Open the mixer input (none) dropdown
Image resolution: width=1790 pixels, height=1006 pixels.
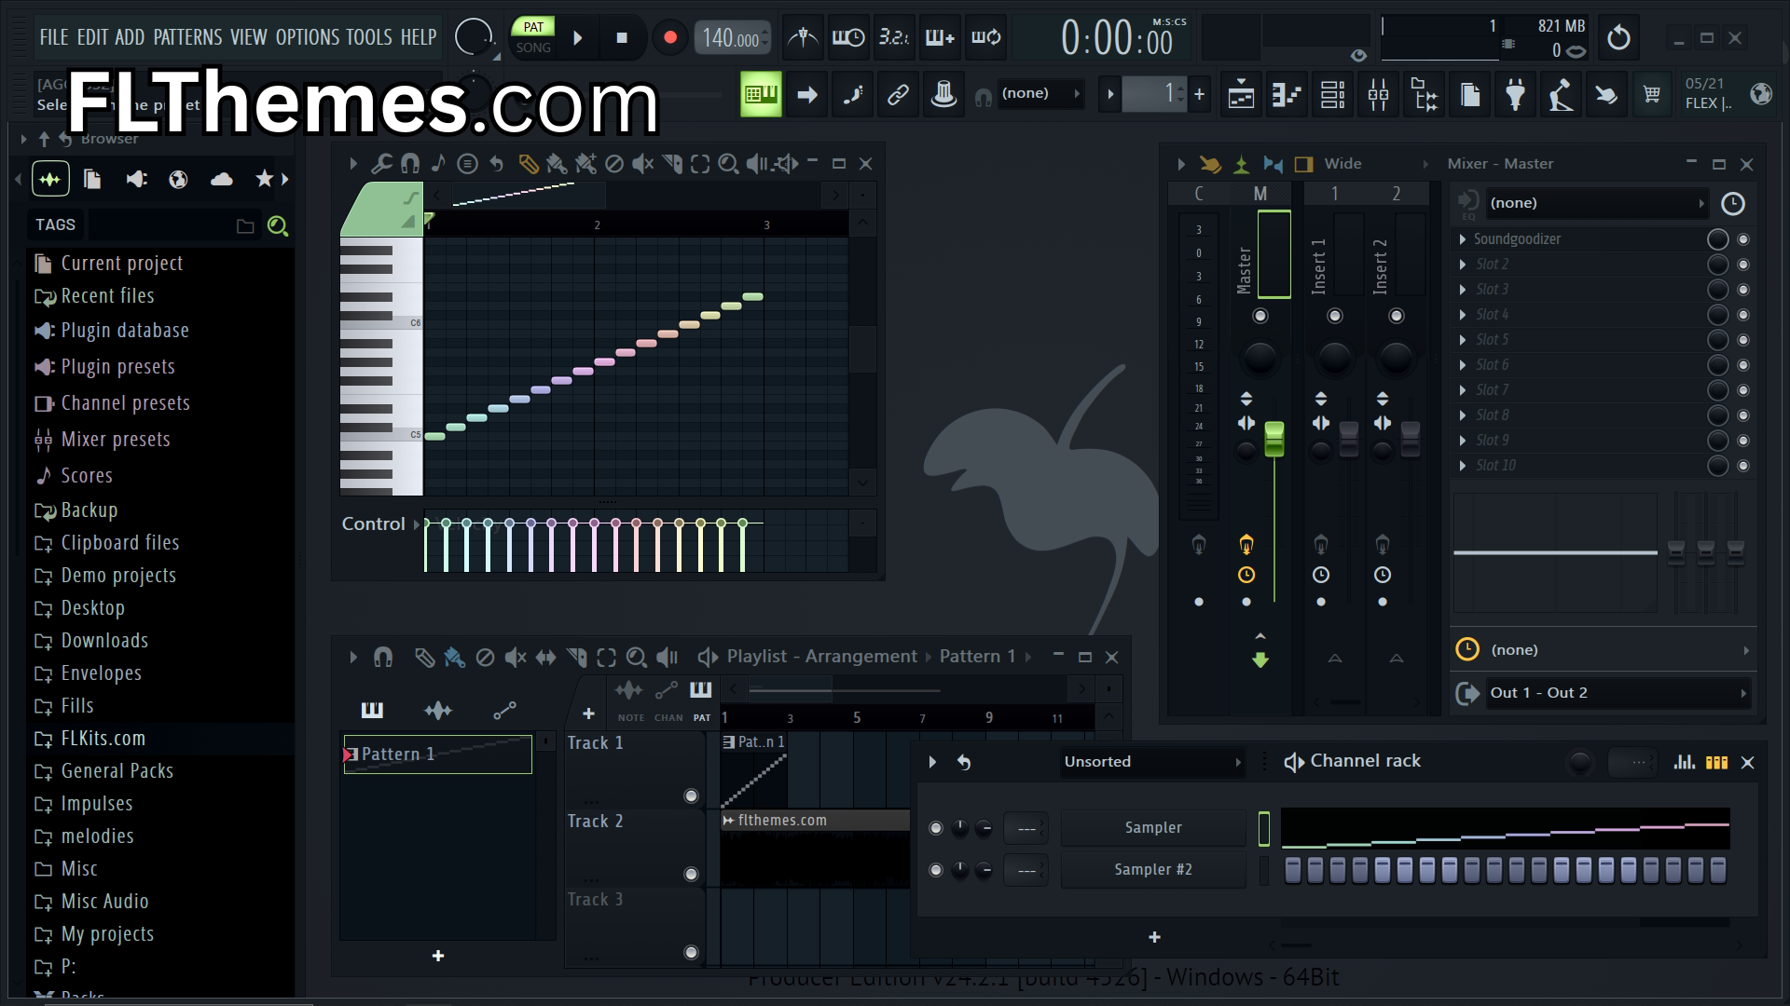click(x=1598, y=203)
